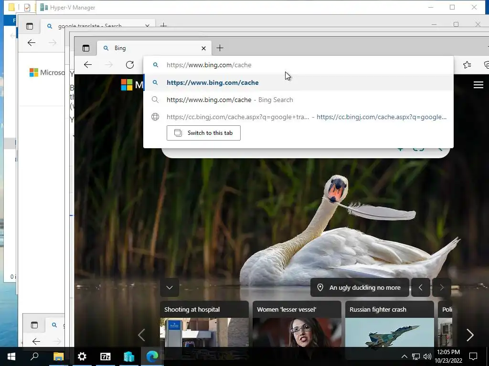
Task: Go to previous news carousel items
Action: pyautogui.click(x=141, y=335)
